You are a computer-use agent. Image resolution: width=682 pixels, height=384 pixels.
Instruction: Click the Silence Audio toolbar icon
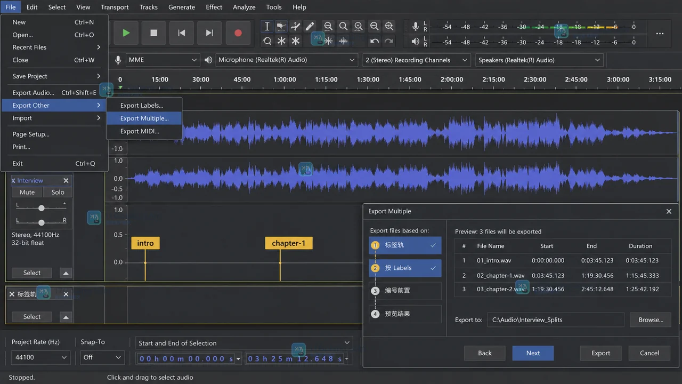click(343, 41)
